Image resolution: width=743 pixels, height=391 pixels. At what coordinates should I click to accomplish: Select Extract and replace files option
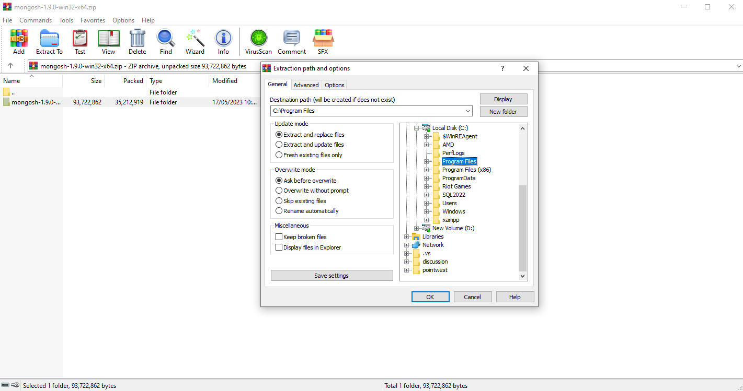tap(279, 135)
